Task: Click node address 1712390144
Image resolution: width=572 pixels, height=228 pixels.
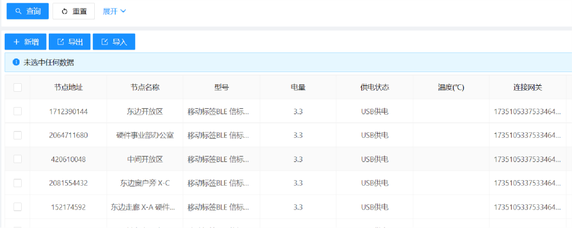Action: pos(68,111)
